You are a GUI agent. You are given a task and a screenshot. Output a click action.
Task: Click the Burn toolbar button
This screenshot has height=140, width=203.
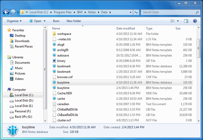pos(56,21)
